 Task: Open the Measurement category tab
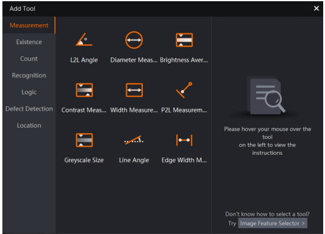click(x=29, y=25)
